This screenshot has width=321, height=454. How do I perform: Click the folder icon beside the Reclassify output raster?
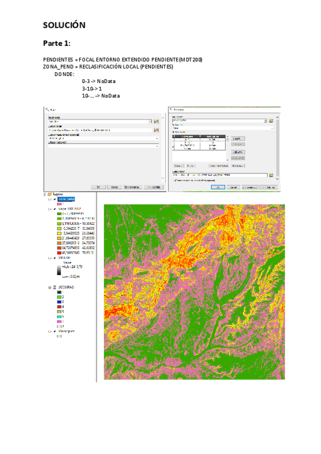[271, 175]
